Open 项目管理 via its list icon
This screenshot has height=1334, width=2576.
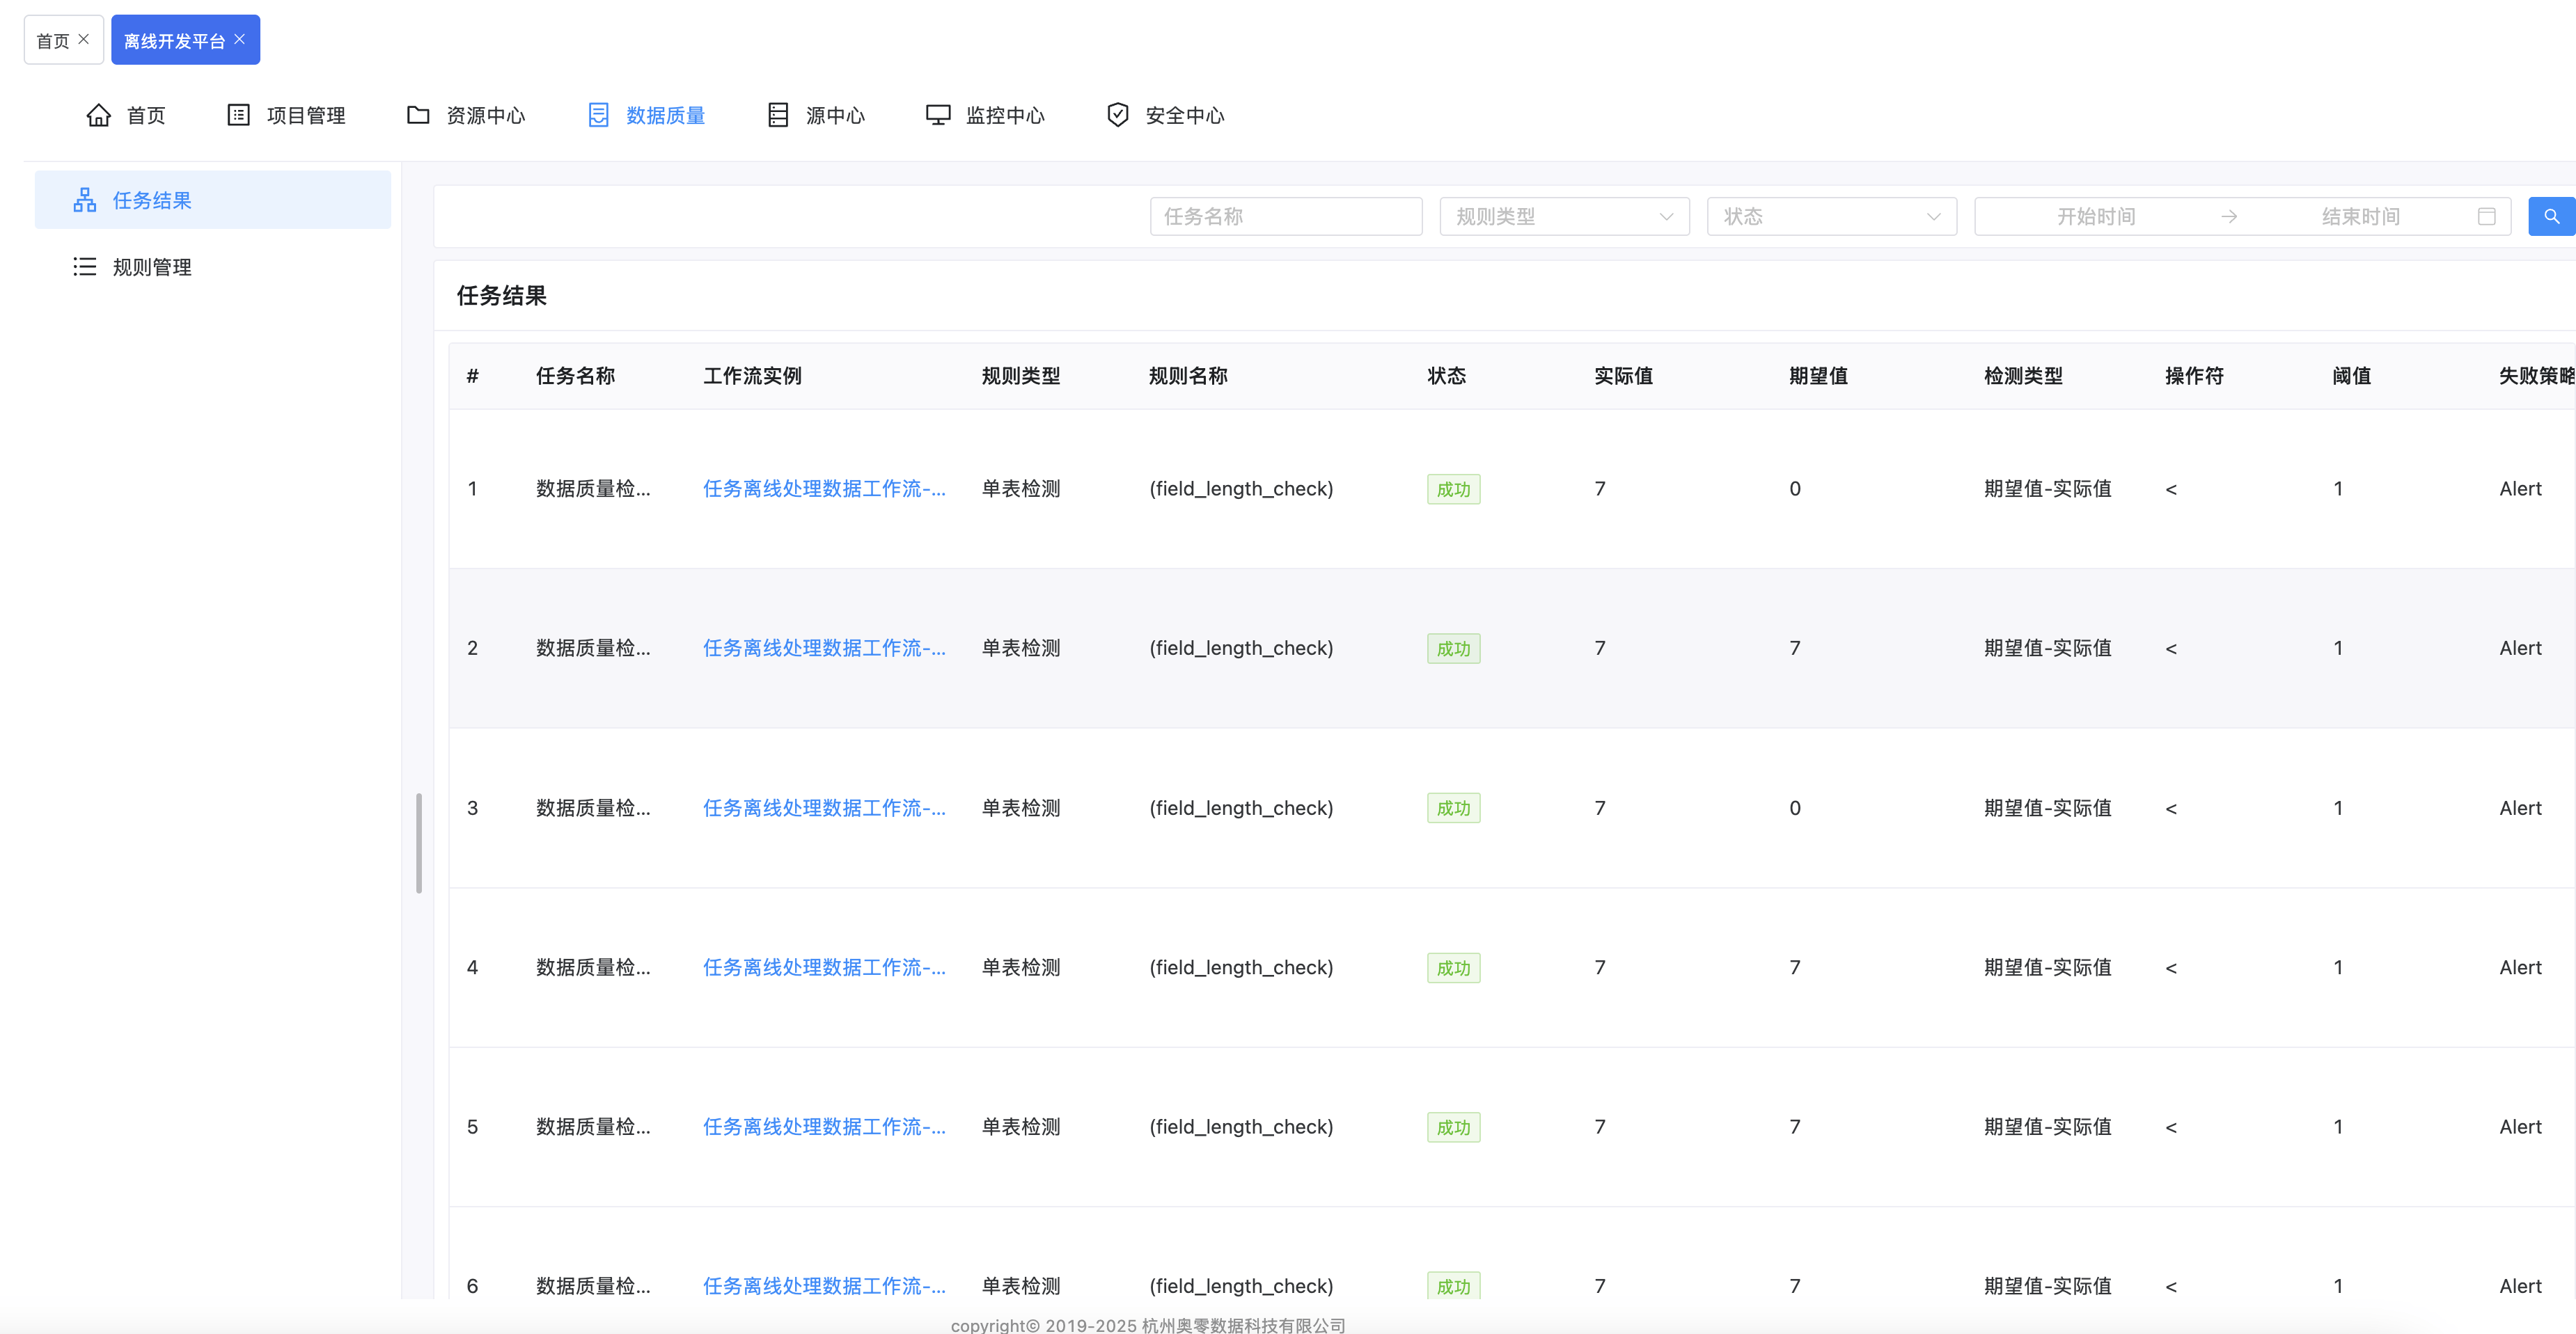point(238,115)
